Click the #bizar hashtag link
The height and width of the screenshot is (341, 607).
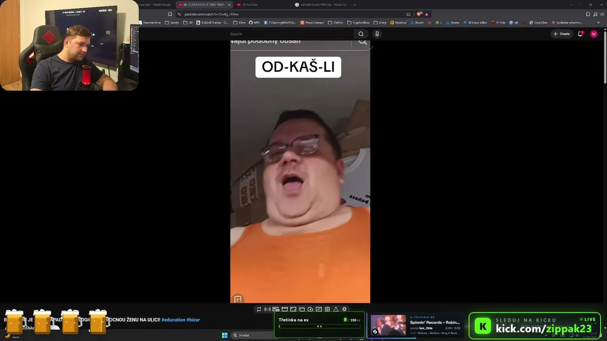(x=193, y=320)
